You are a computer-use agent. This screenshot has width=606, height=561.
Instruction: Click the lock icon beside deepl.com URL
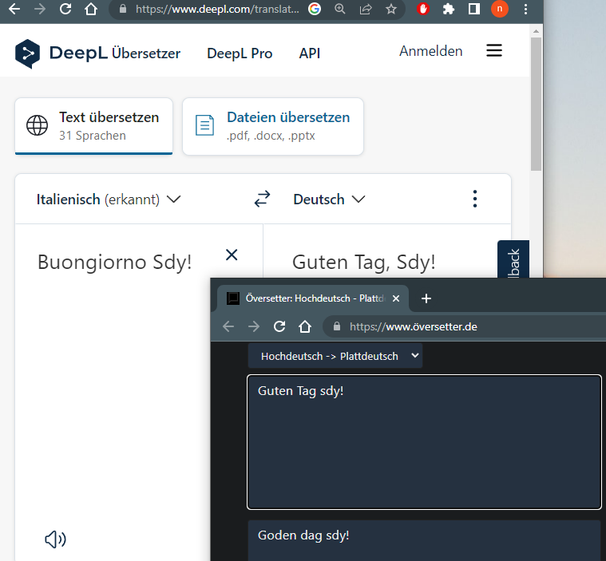[123, 9]
